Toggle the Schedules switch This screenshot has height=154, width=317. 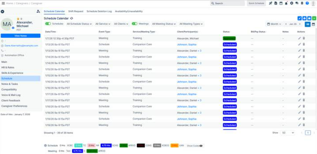48,24
